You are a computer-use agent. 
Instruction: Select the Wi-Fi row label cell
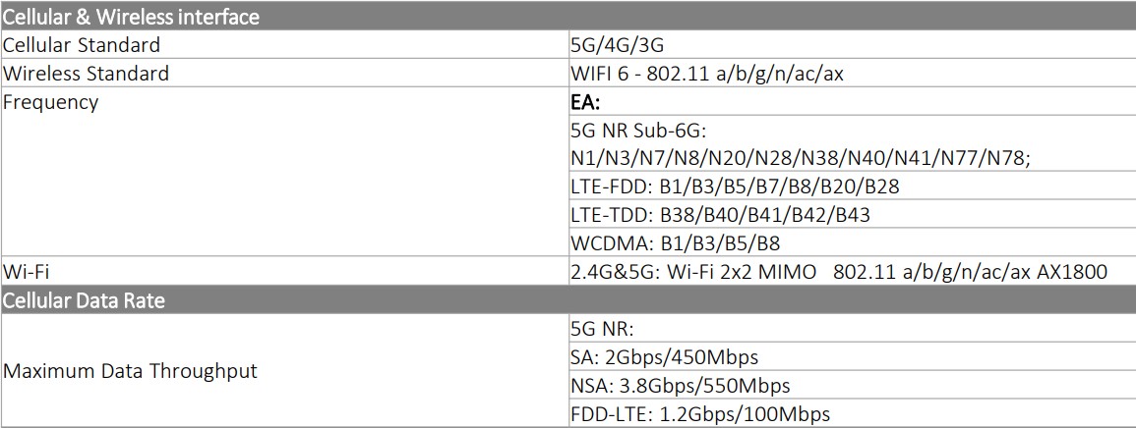pyautogui.click(x=27, y=272)
